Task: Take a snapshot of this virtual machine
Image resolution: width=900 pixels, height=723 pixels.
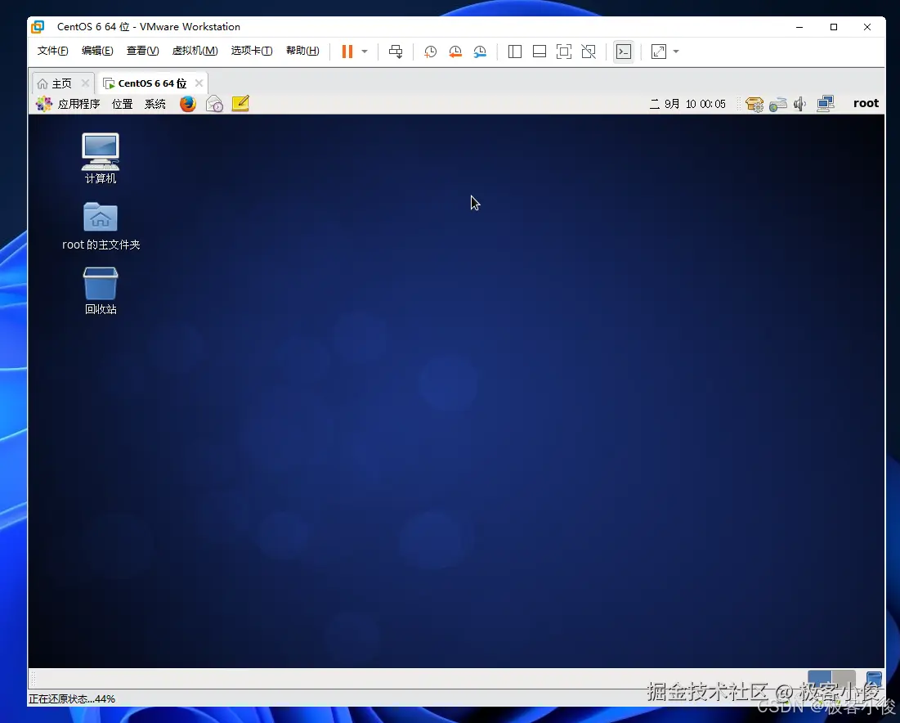Action: point(430,52)
